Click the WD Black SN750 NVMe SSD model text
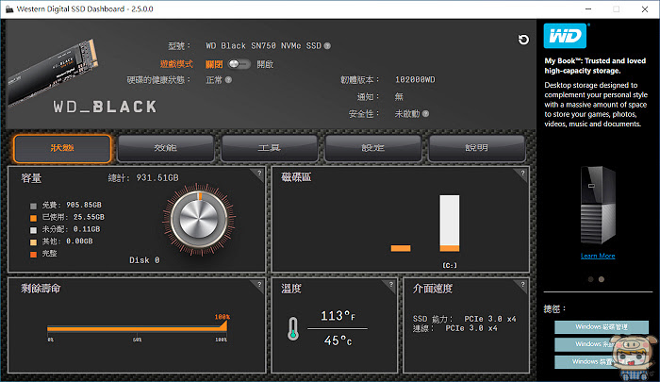 [x=263, y=45]
